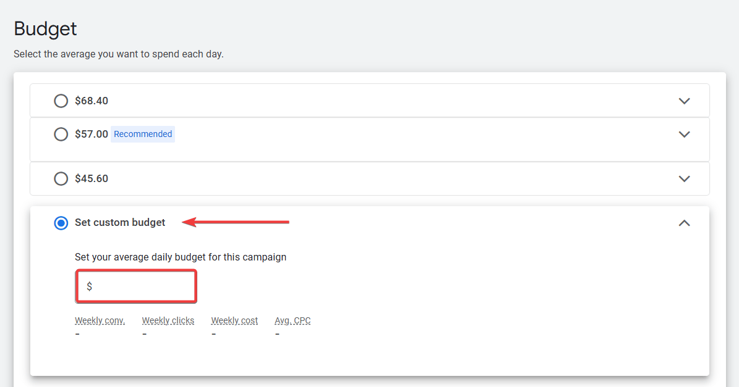The image size is (739, 387).
Task: Select the Set custom budget radio button
Action: pyautogui.click(x=61, y=223)
